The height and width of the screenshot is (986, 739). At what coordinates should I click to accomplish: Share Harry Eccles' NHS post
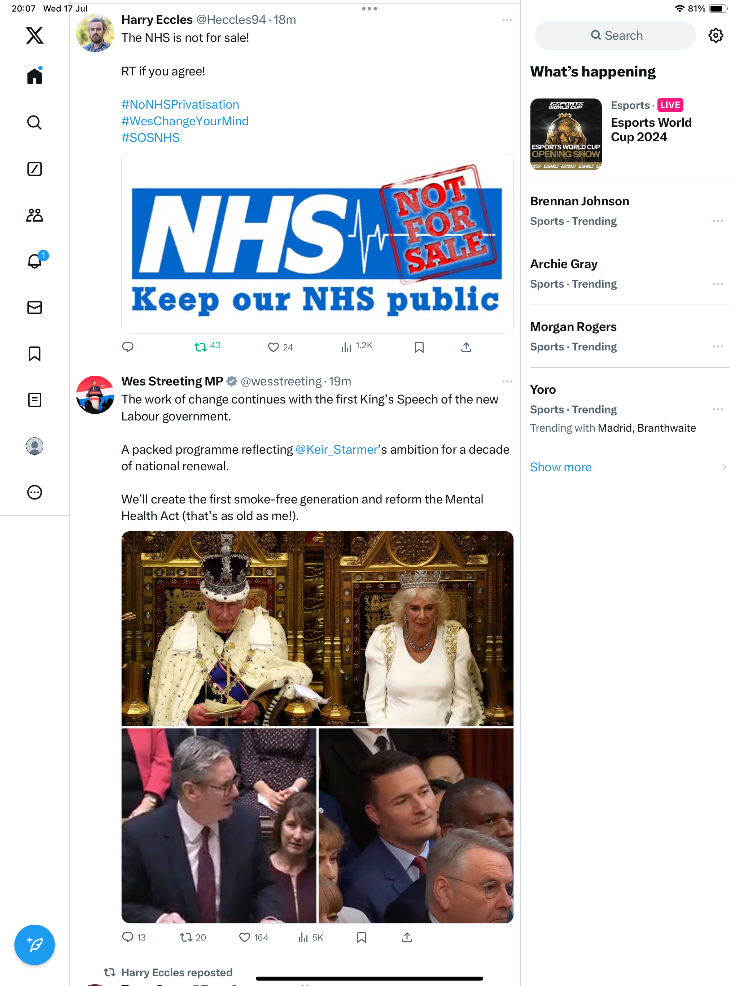[x=466, y=347]
